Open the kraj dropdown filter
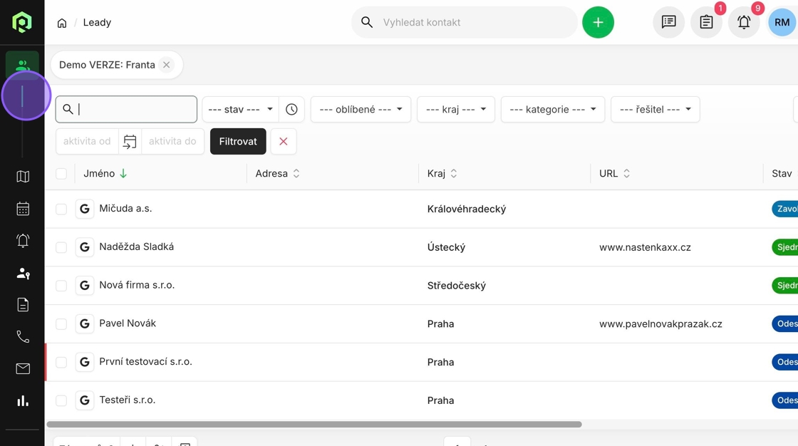The image size is (798, 446). tap(456, 110)
